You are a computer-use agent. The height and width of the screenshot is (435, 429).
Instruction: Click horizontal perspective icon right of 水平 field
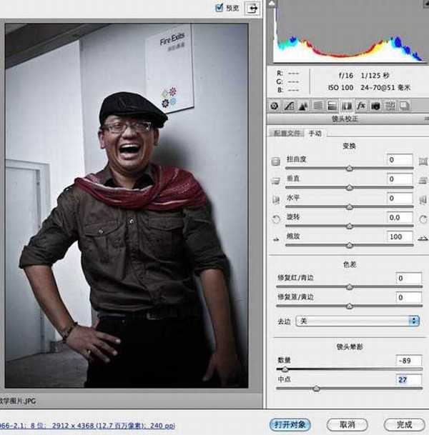423,200
